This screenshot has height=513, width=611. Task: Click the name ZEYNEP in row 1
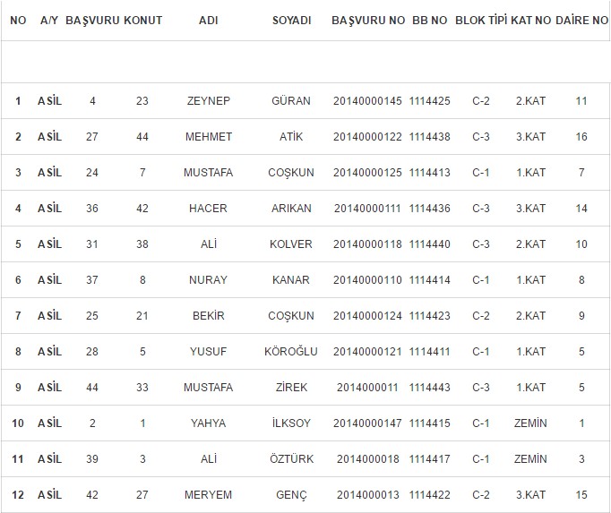(208, 101)
